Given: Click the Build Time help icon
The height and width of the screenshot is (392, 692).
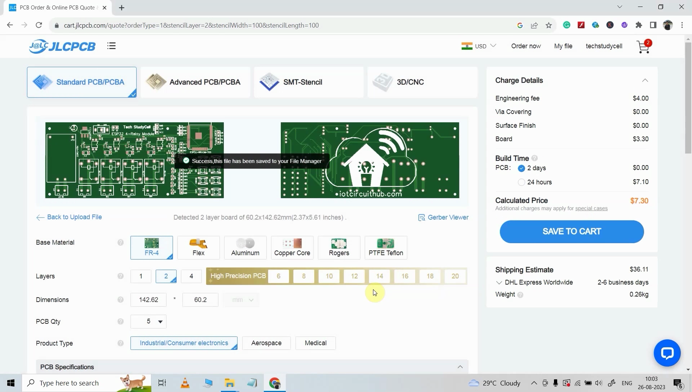Looking at the screenshot, I should pos(535,158).
